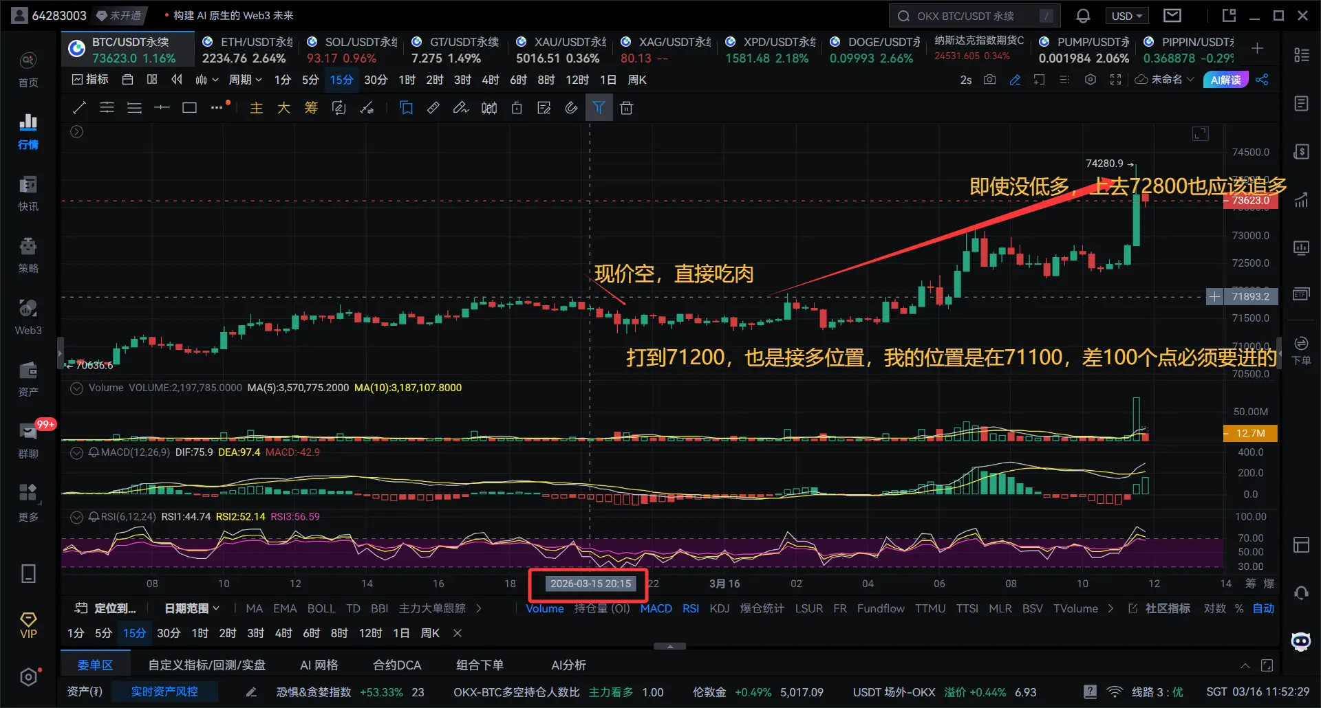Open the USD currency dropdown

1127,16
